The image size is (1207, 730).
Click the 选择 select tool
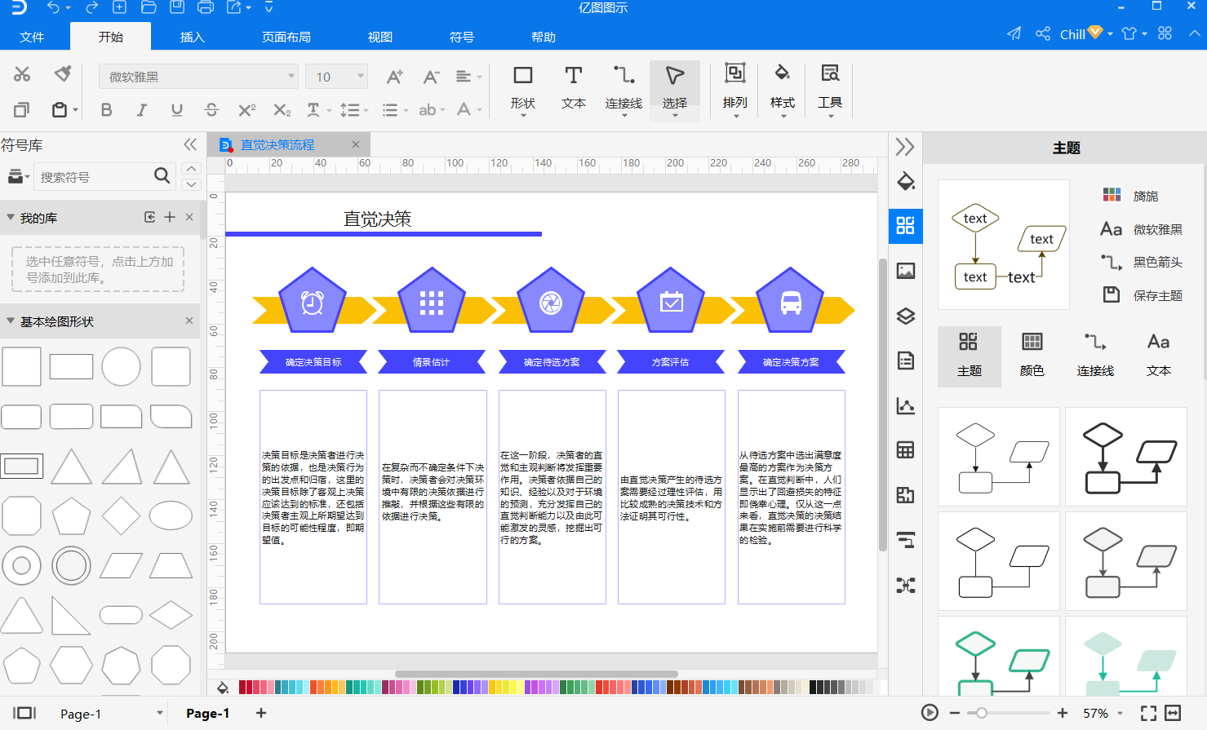675,89
